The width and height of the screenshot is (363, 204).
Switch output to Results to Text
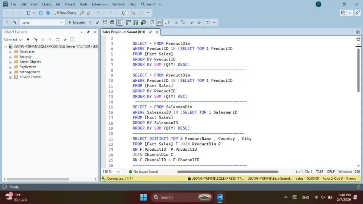[152, 22]
